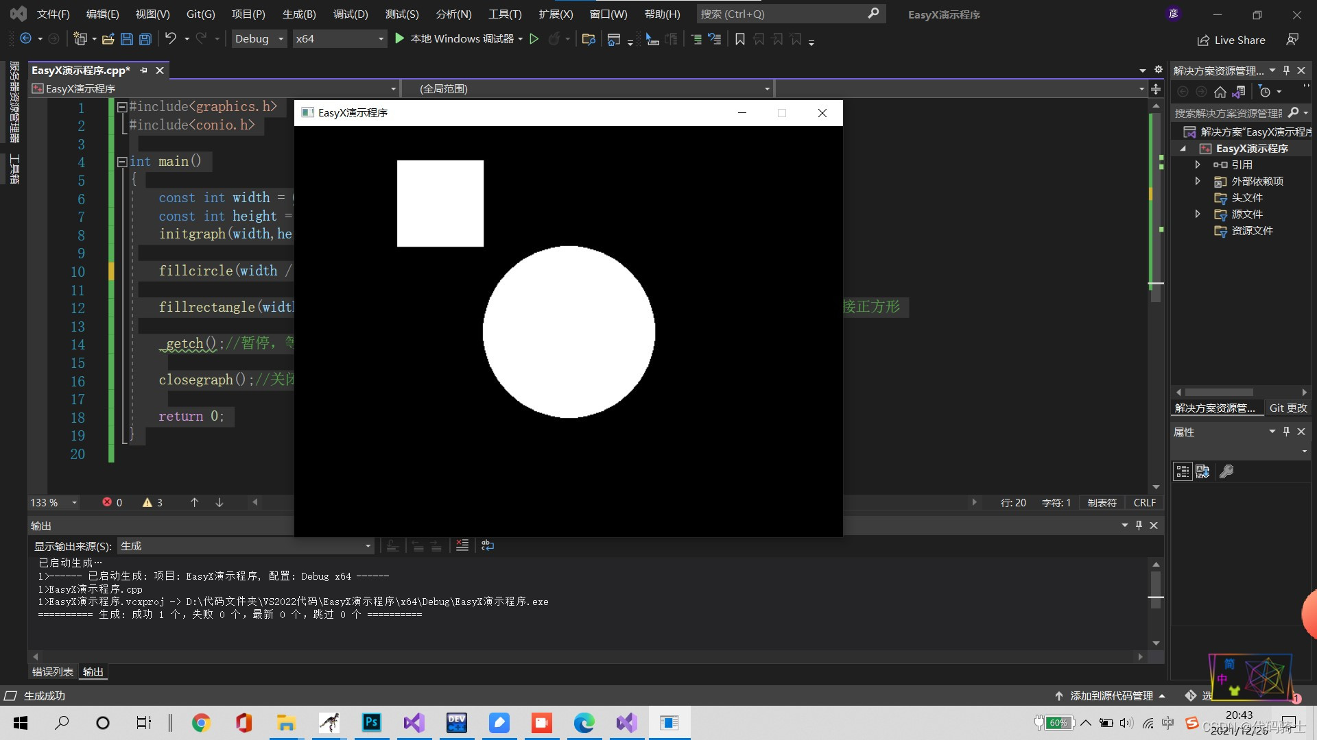Switch to the 错误列表 tab
This screenshot has height=740, width=1317.
pos(52,672)
